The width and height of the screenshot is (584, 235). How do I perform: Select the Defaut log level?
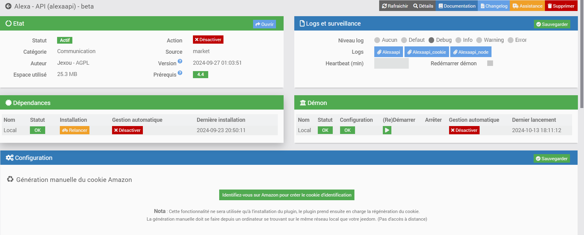(x=404, y=40)
